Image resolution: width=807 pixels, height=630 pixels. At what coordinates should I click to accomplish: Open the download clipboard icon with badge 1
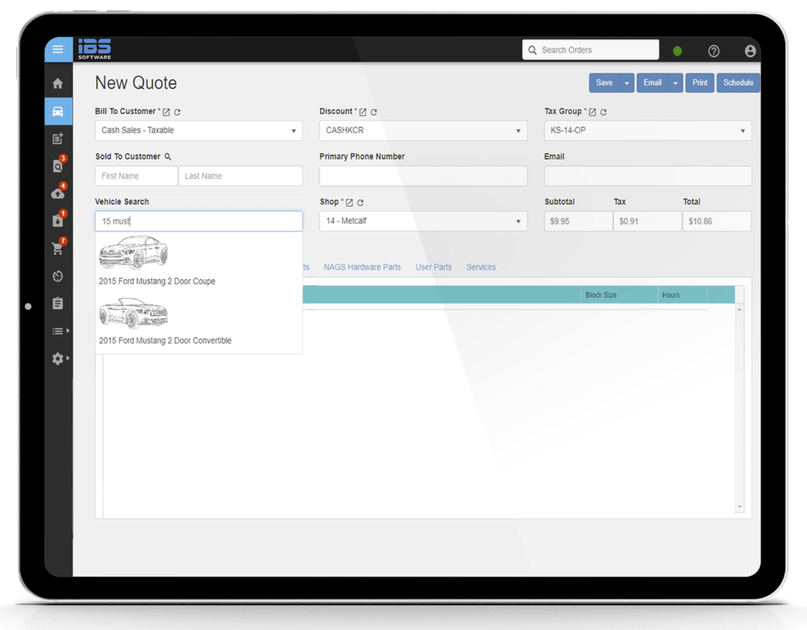click(x=58, y=220)
